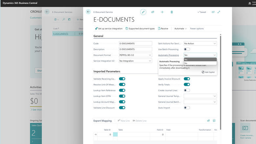Click Ask Copilot in tooltip
This screenshot has width=256, height=144.
pos(208,72)
